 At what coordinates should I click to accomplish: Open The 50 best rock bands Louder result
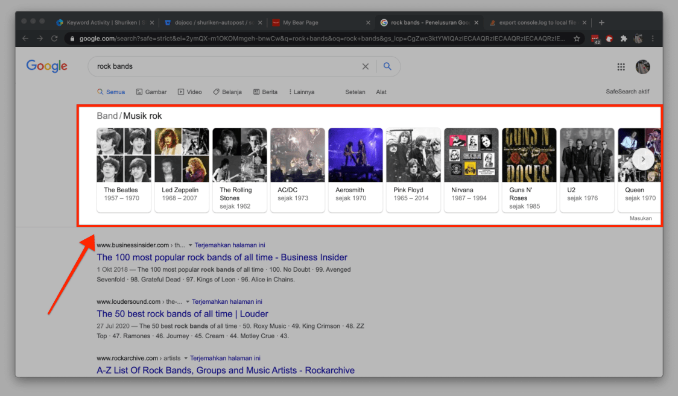[x=183, y=314]
